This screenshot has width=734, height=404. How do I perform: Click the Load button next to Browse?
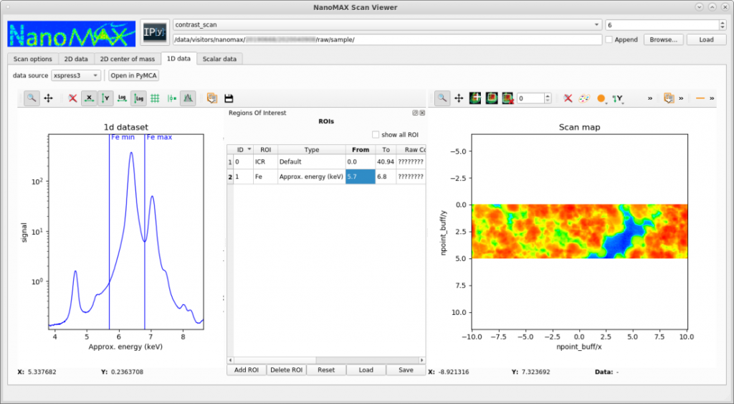click(706, 40)
